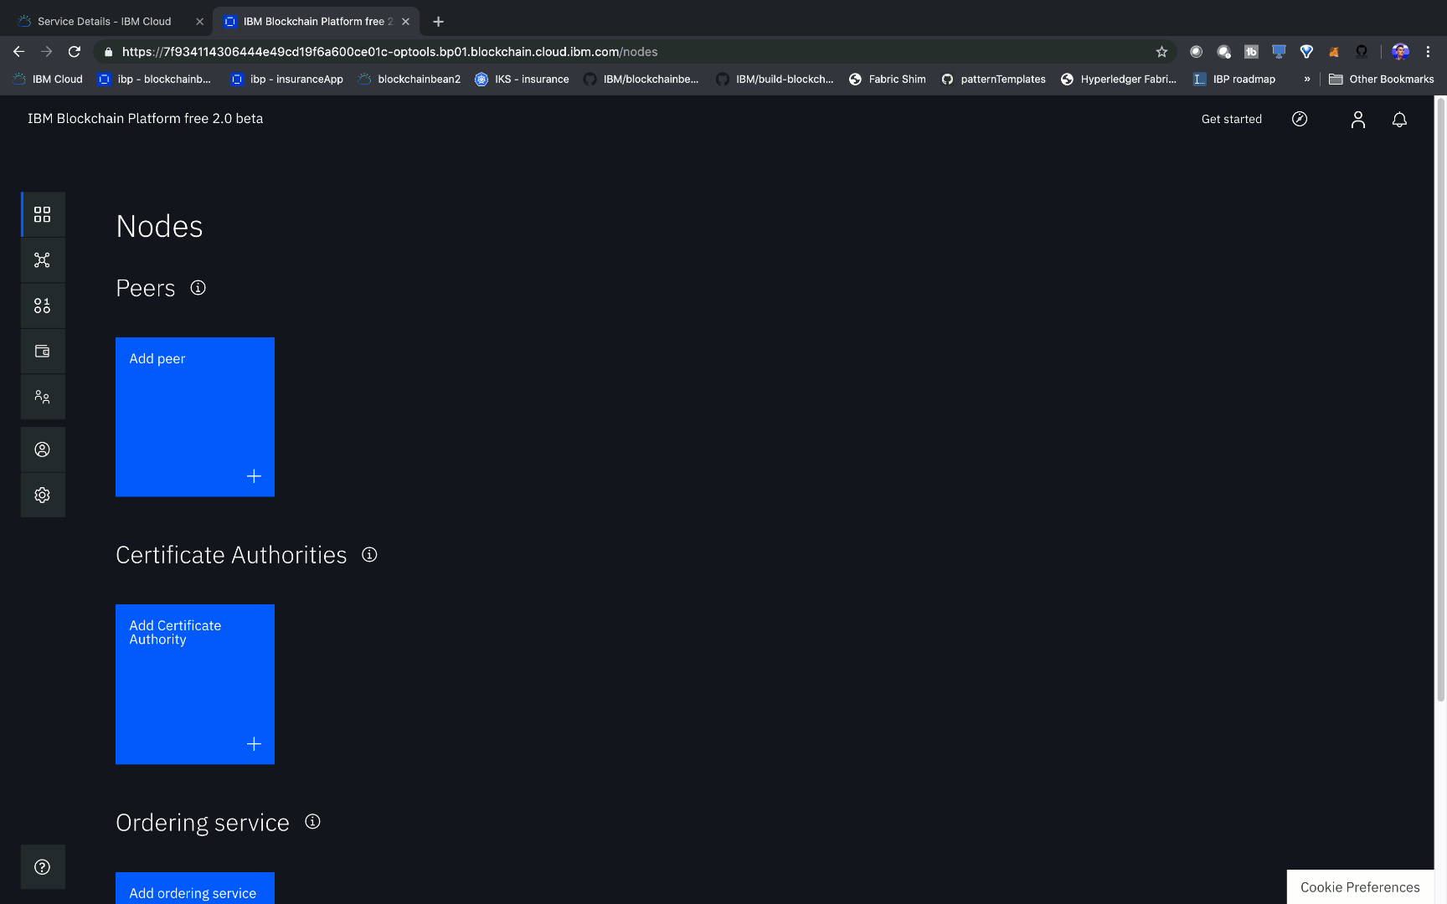This screenshot has height=904, width=1447.
Task: Click the Chrome profile avatar icon
Action: pyautogui.click(x=1400, y=52)
